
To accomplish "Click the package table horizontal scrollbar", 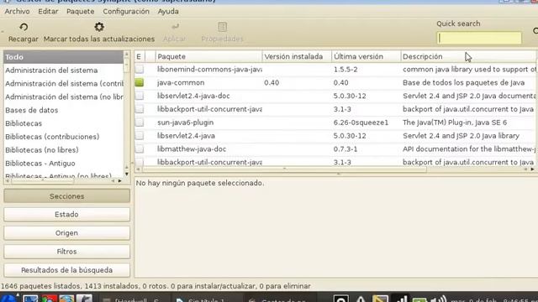I will click(x=284, y=169).
